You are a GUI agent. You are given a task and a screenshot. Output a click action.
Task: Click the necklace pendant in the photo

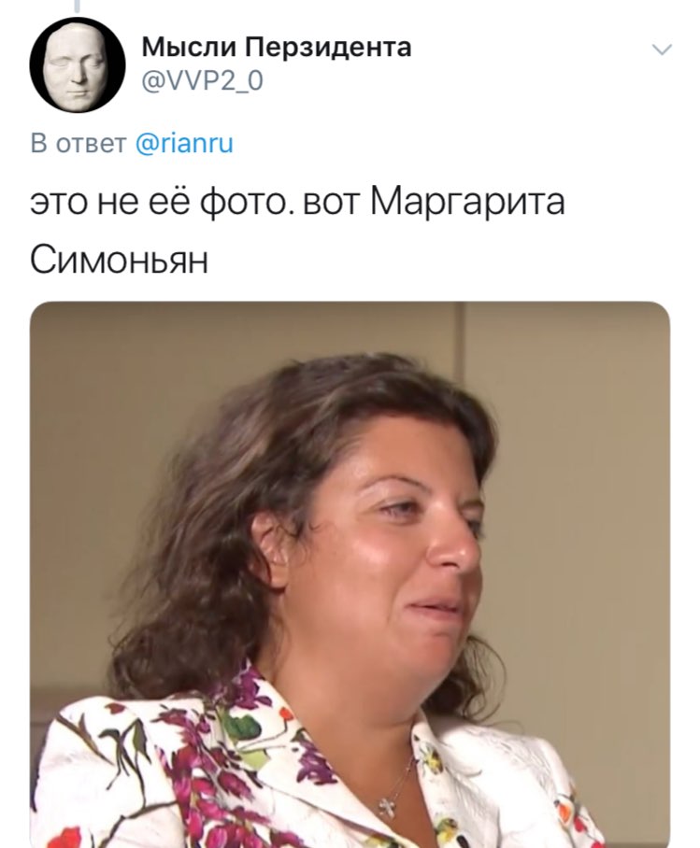point(385,808)
